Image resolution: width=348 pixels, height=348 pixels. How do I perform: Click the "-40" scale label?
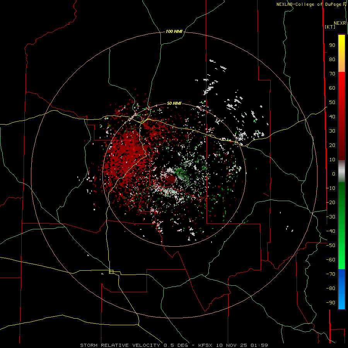[x=331, y=231]
